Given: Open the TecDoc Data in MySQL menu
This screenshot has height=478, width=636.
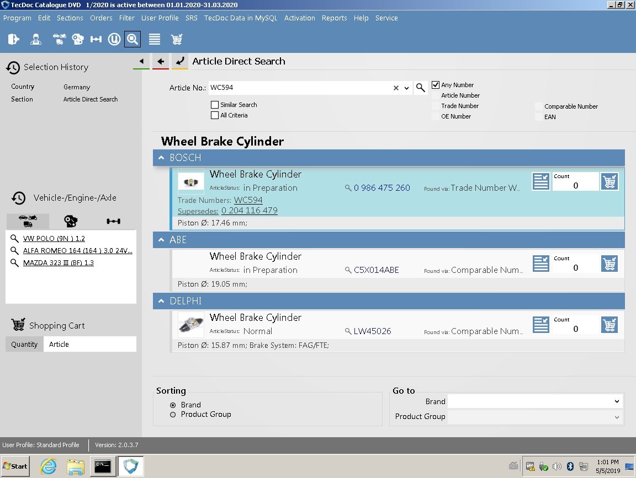Looking at the screenshot, I should tap(241, 18).
